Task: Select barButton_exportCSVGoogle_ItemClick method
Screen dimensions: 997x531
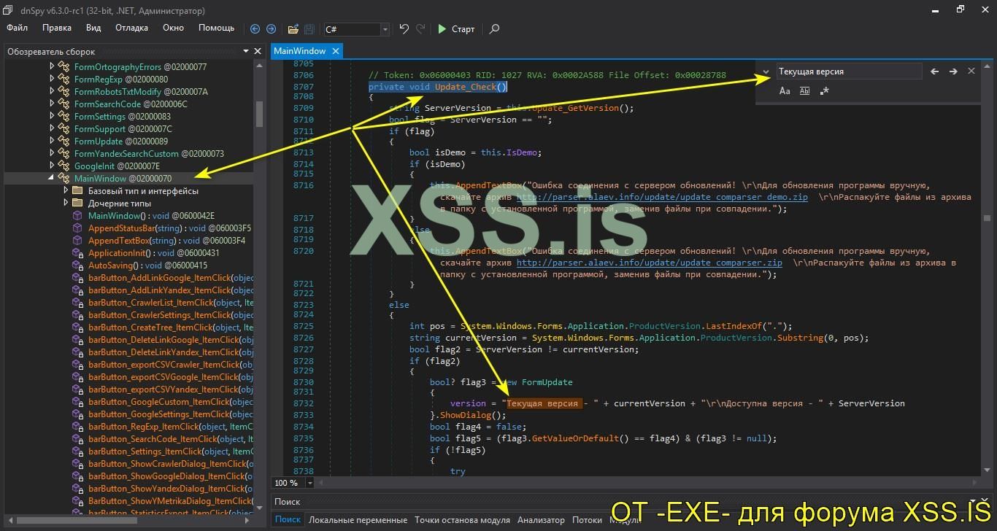Action: coord(171,376)
